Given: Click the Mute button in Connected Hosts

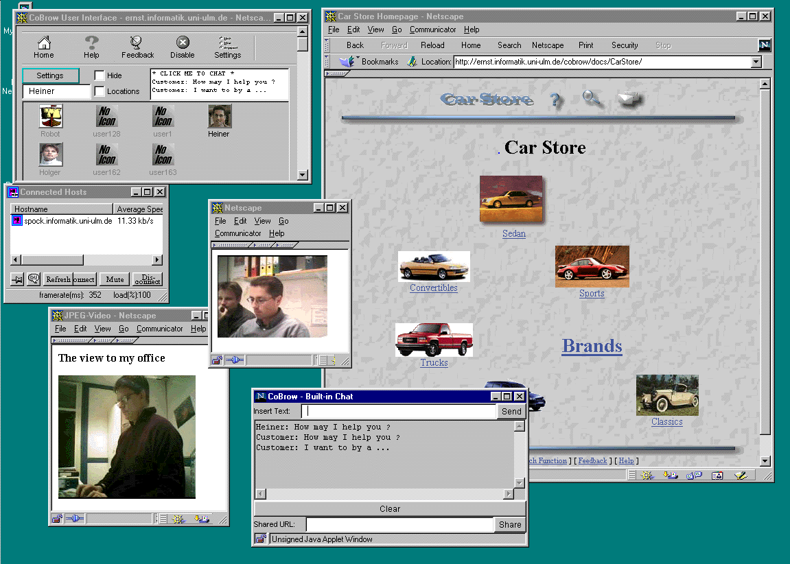Looking at the screenshot, I should click(115, 279).
